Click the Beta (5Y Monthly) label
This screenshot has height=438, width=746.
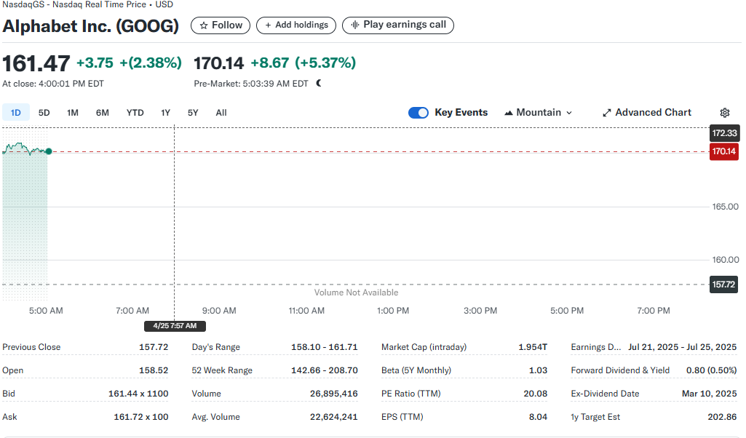(x=416, y=370)
